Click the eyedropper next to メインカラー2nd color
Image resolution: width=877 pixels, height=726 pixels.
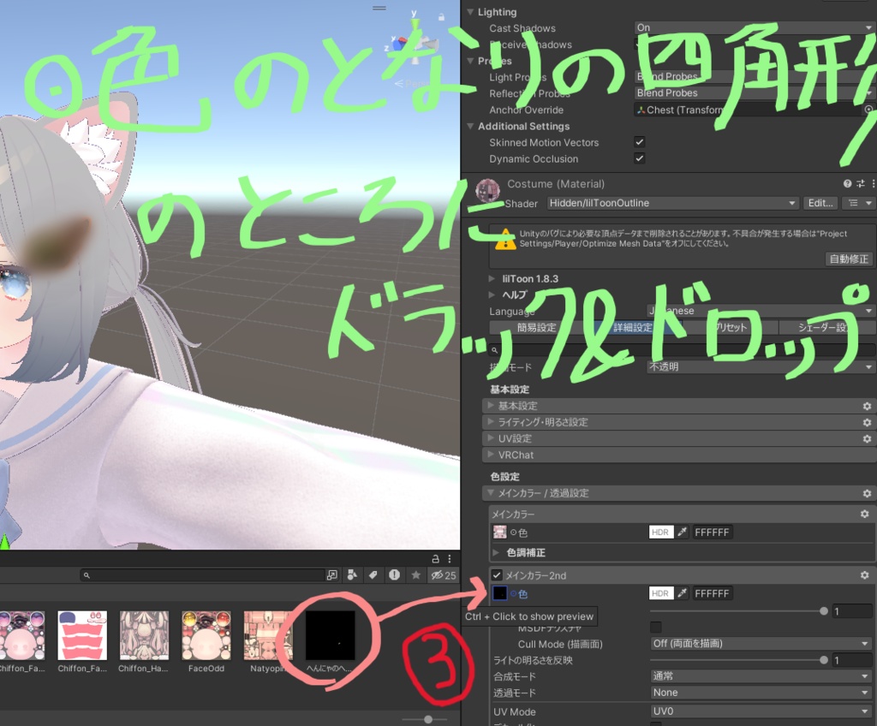coord(682,593)
